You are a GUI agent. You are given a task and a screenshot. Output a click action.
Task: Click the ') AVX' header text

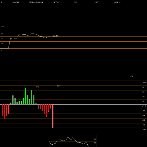click(x=96, y=2)
